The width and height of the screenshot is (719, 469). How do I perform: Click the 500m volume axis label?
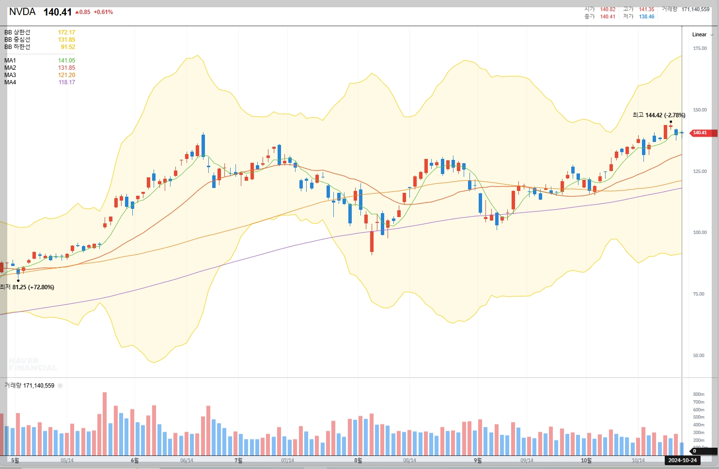(x=699, y=417)
